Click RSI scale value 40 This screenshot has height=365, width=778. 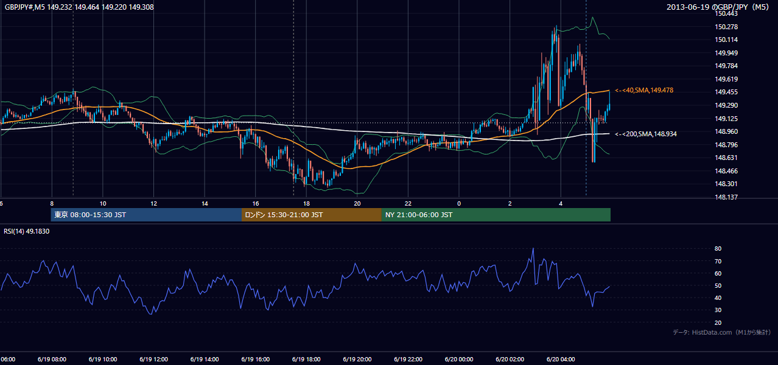(718, 297)
